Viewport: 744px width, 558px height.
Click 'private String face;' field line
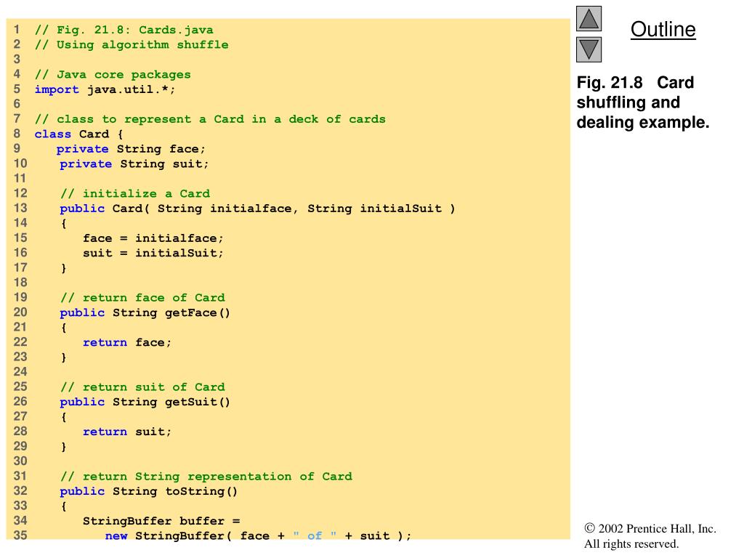click(x=131, y=149)
